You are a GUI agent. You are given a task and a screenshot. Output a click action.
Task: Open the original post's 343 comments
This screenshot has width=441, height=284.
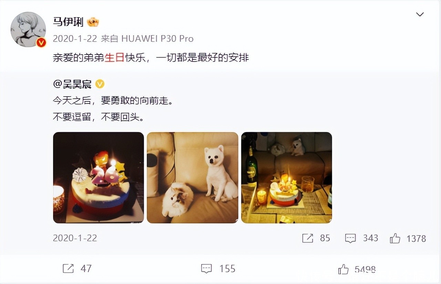tap(361, 238)
